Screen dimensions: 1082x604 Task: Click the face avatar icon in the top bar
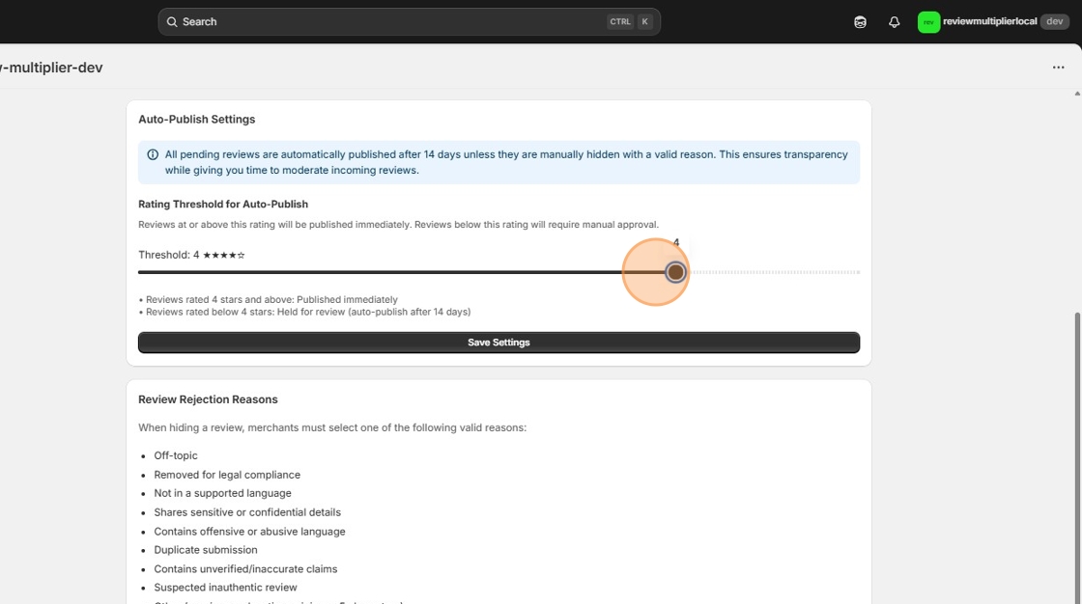860,20
